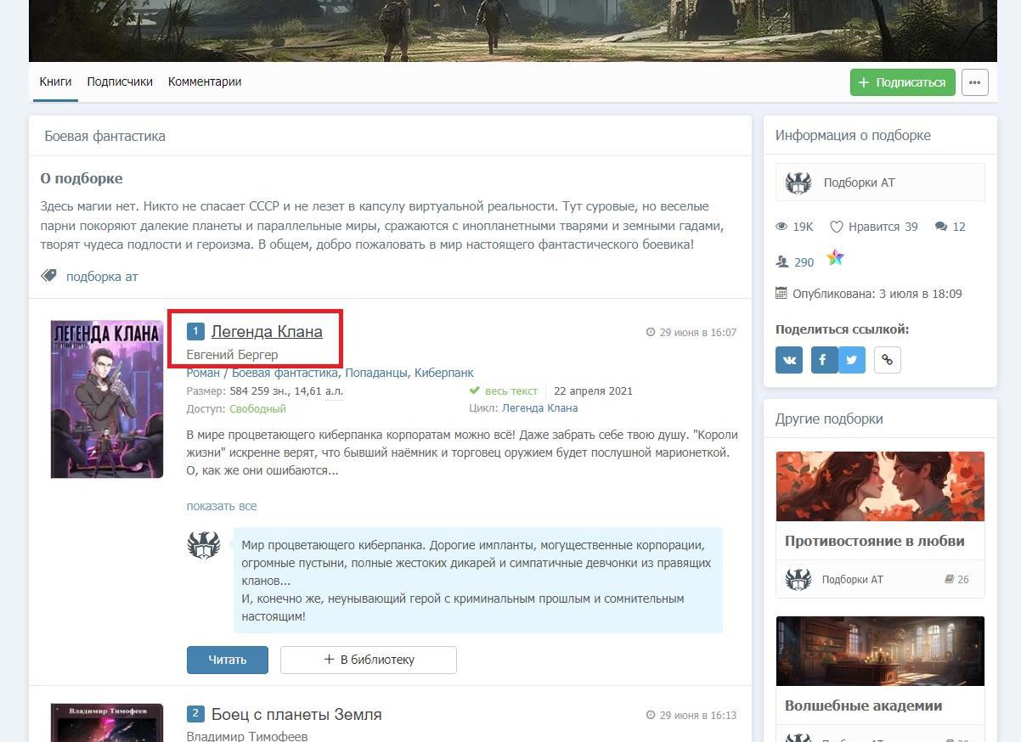This screenshot has width=1021, height=742.
Task: Open the Легенда Клана cover thumbnail
Action: pyautogui.click(x=106, y=399)
